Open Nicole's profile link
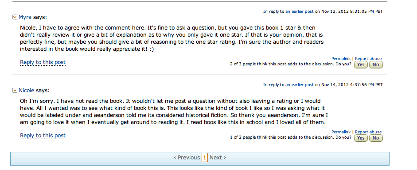The width and height of the screenshot is (417, 170). [26, 91]
